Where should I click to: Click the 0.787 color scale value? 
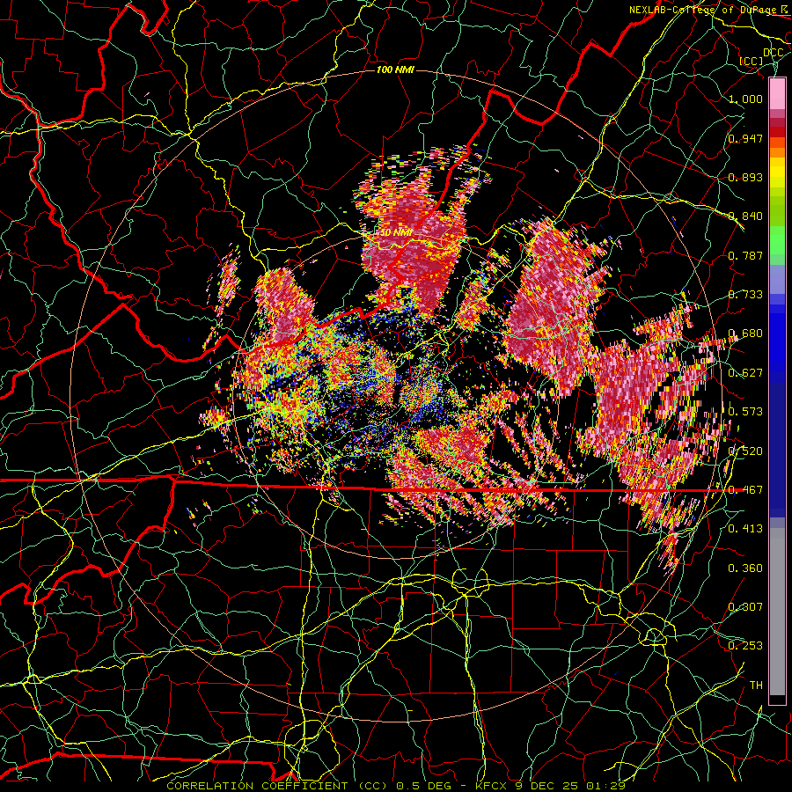(x=745, y=255)
